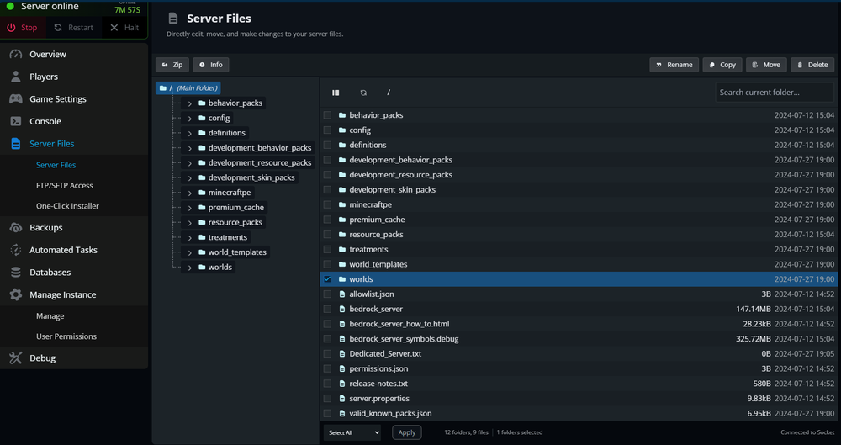Viewport: 841px width, 445px height.
Task: Tick the checkbox next to allowlist.json
Action: (x=327, y=294)
